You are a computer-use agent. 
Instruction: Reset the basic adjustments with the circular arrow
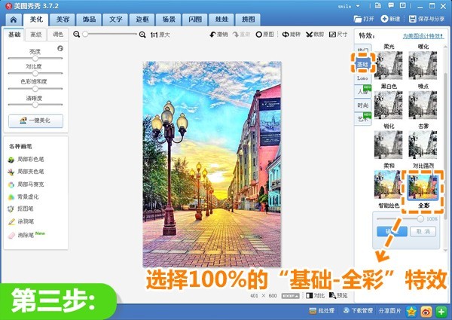coord(60,48)
